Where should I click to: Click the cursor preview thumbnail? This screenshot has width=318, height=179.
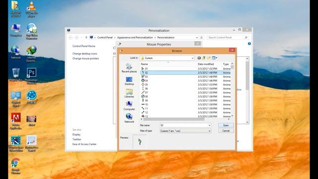[x=140, y=142]
